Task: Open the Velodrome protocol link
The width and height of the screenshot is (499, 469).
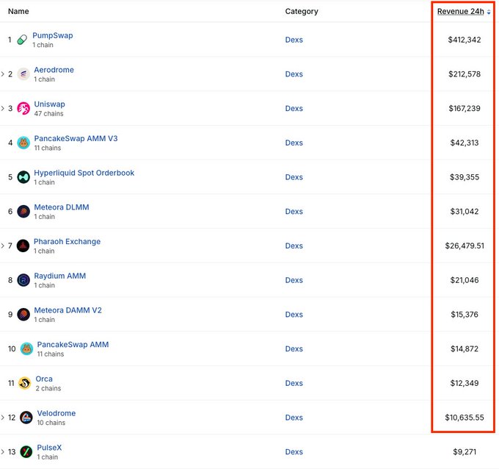Action: tap(57, 413)
